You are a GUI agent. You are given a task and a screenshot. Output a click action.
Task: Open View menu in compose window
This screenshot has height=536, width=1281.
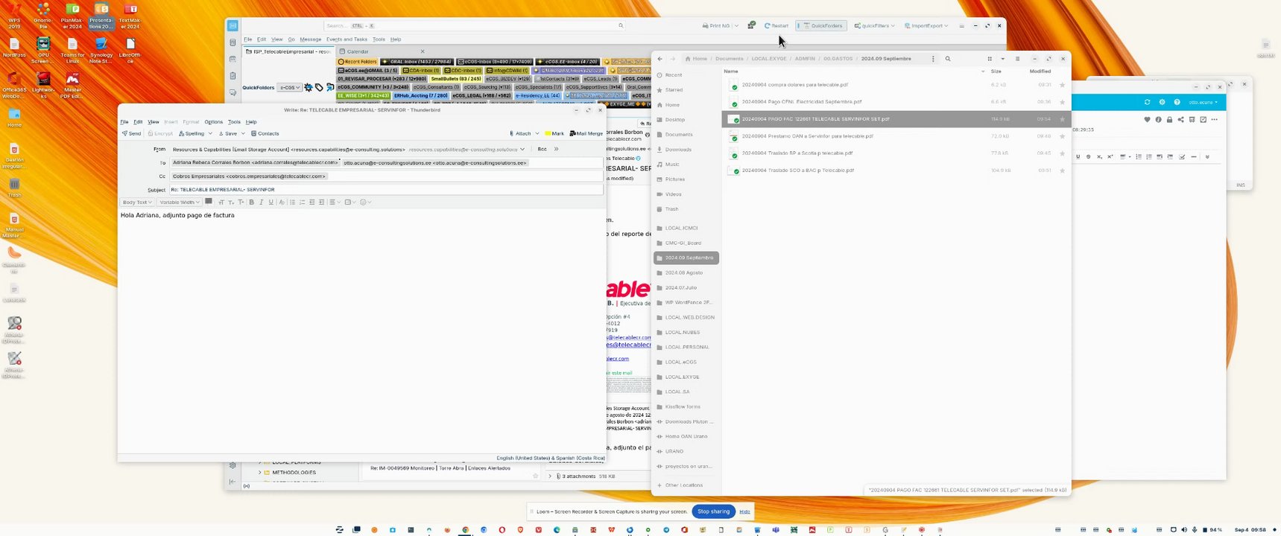click(x=153, y=121)
